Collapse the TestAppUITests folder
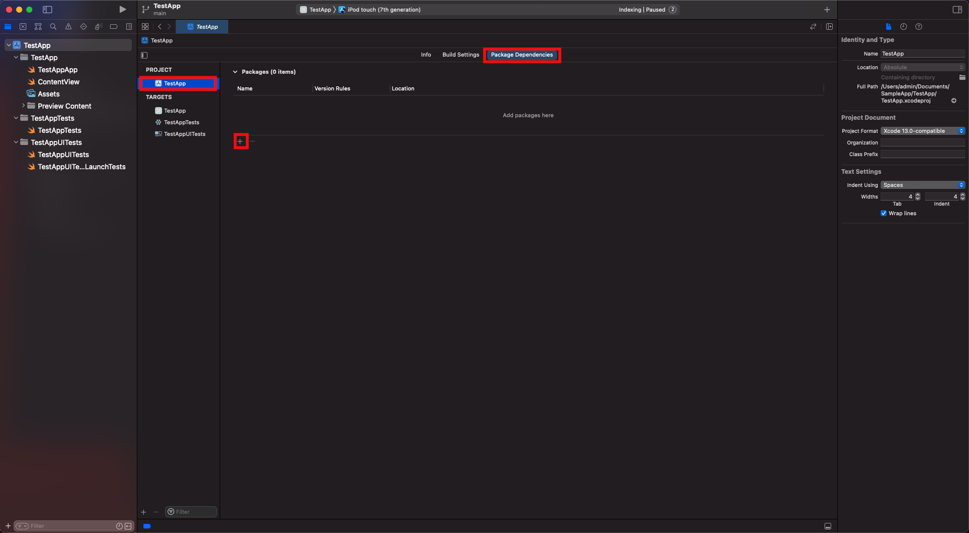969x533 pixels. click(16, 142)
